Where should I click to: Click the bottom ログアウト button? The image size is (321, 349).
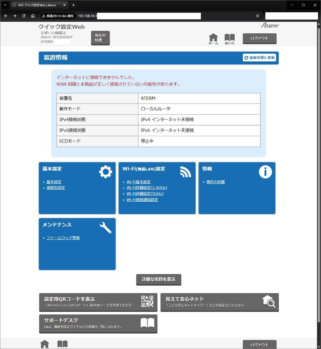pos(260,344)
